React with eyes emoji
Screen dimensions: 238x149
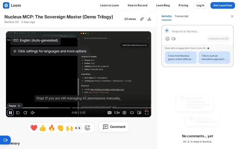(78, 128)
